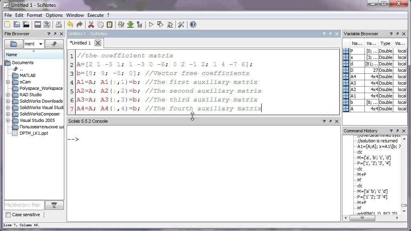Click the Documents root folder
Viewport: 411px width, 231px height.
click(23, 63)
